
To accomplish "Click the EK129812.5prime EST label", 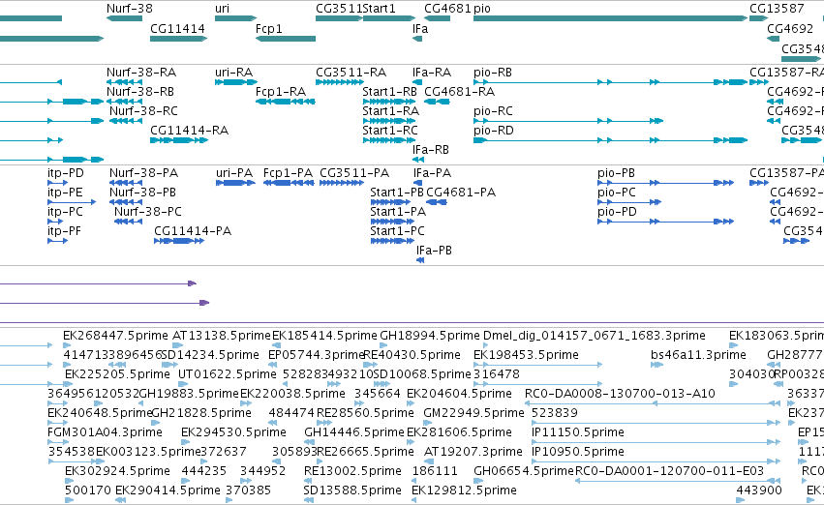I will click(465, 490).
